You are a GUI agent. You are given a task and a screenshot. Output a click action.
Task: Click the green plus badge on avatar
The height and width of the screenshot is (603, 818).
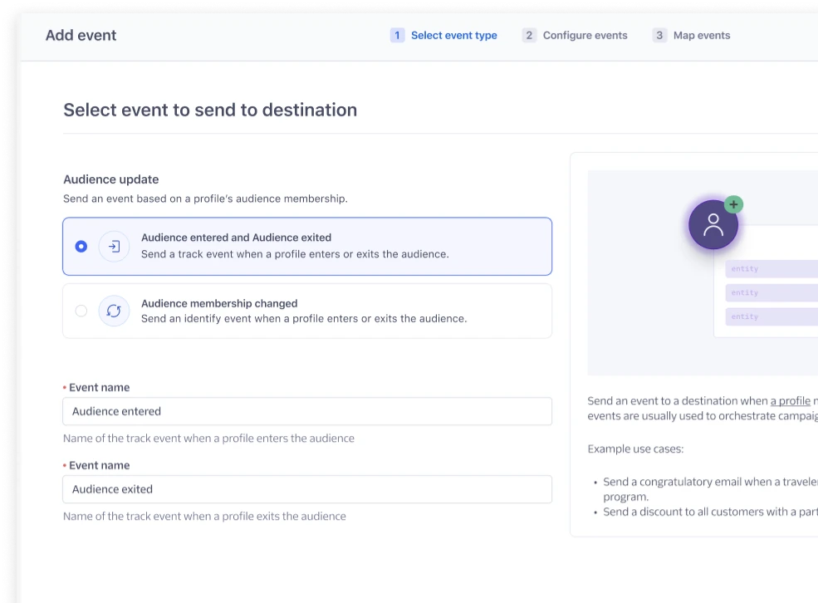[x=733, y=204]
